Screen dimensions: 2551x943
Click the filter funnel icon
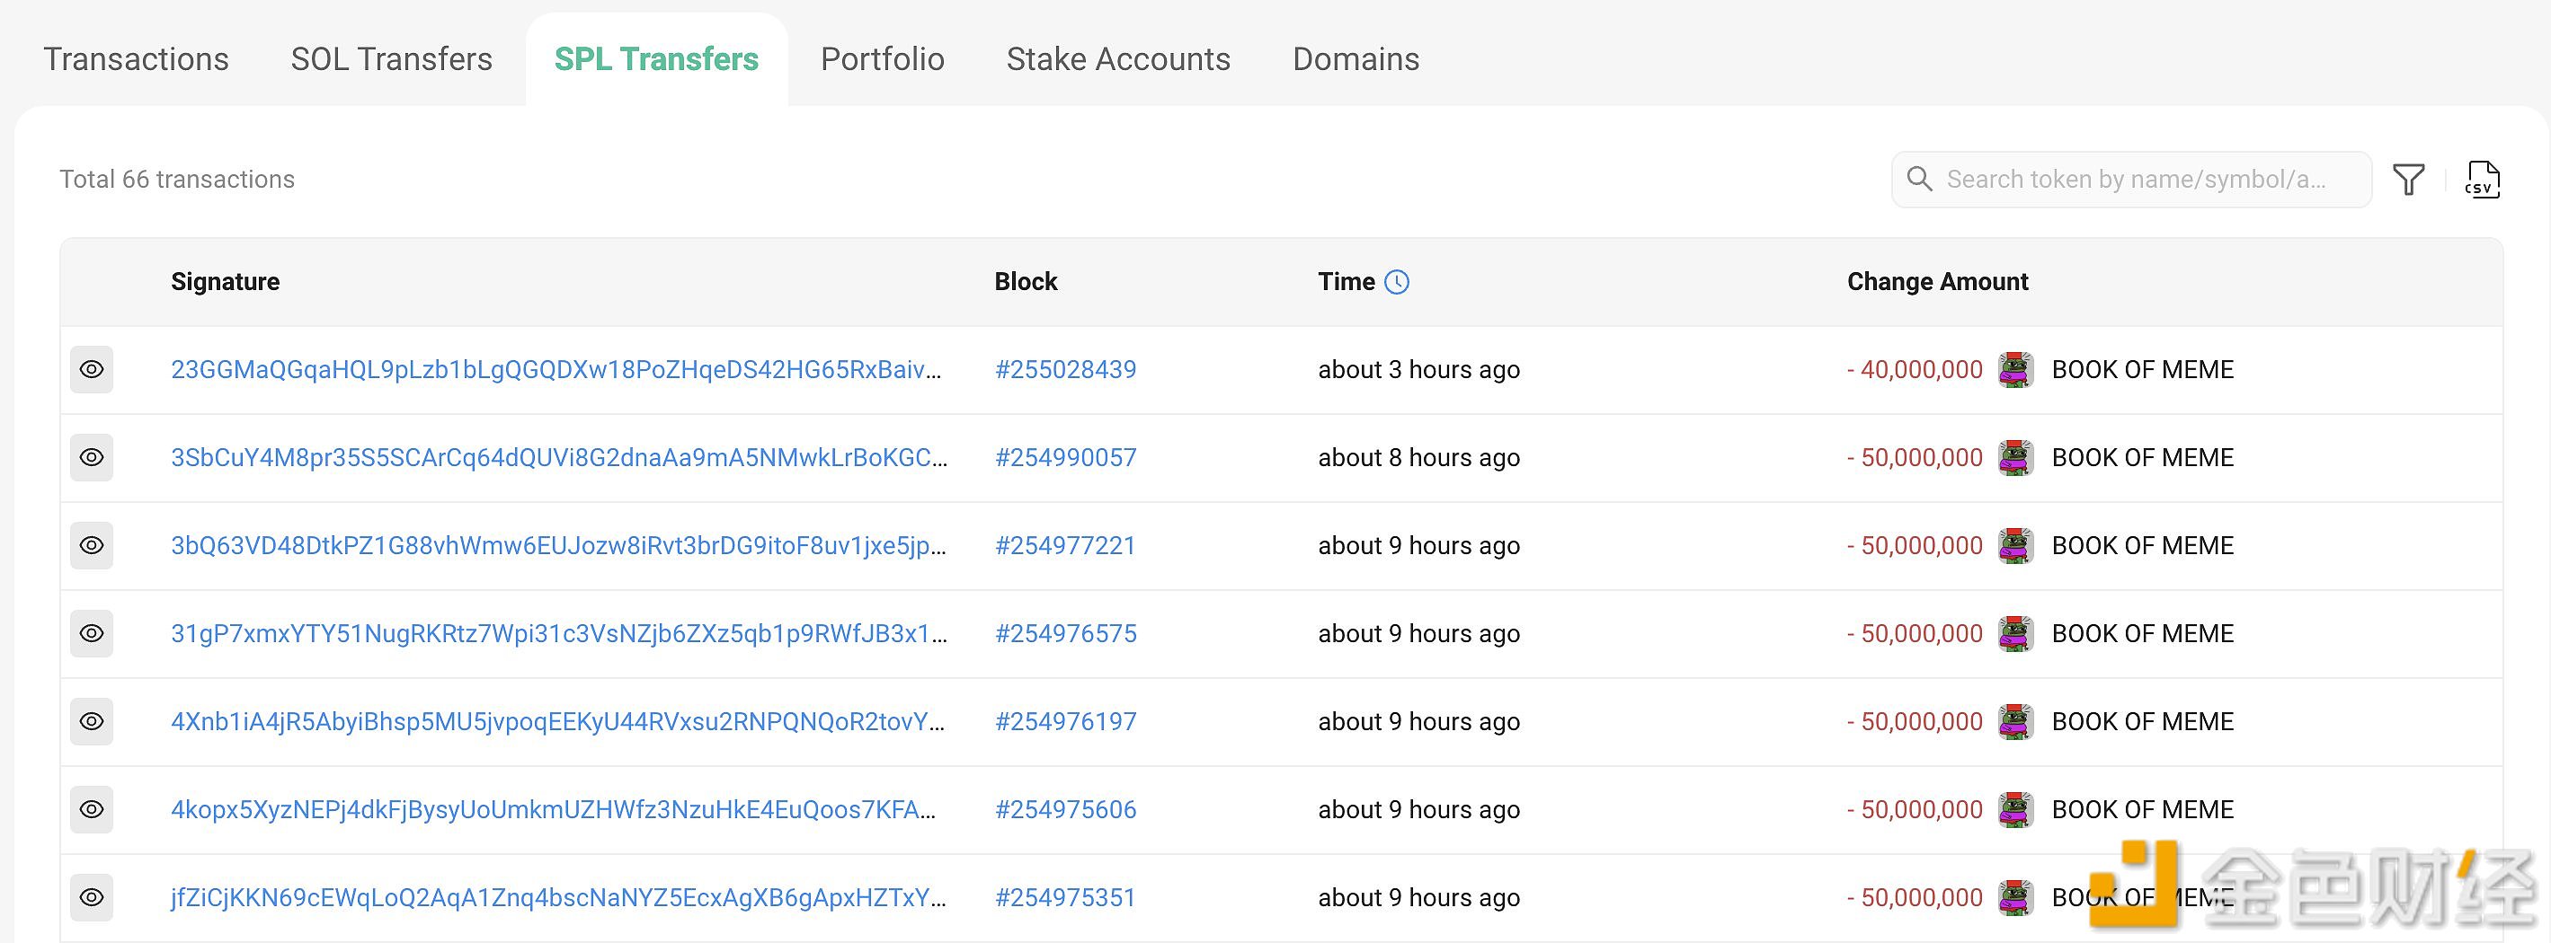click(x=2407, y=179)
